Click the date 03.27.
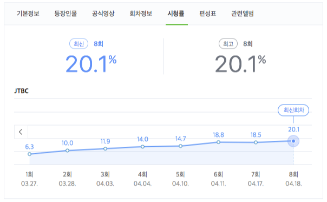 (x=29, y=184)
